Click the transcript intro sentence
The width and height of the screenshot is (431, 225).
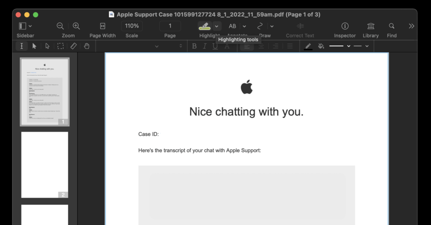point(200,151)
